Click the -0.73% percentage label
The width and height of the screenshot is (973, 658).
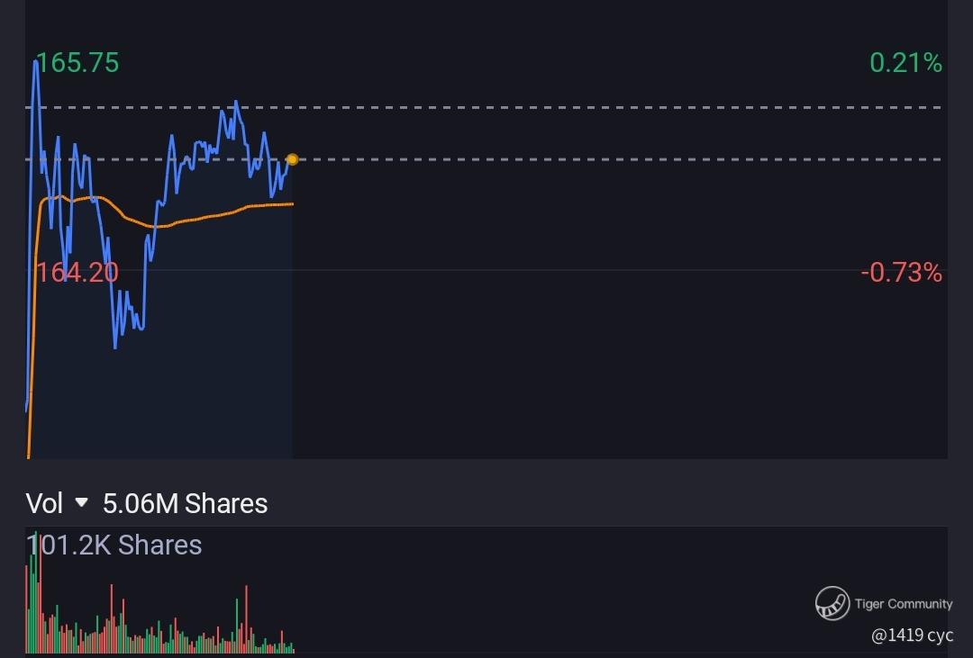pyautogui.click(x=902, y=272)
